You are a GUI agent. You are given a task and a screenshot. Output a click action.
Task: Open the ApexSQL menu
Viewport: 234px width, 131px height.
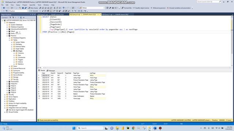[32, 5]
